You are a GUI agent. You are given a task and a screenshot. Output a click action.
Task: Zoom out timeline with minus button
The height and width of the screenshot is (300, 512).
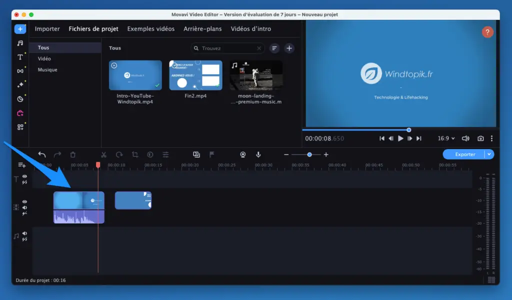286,154
